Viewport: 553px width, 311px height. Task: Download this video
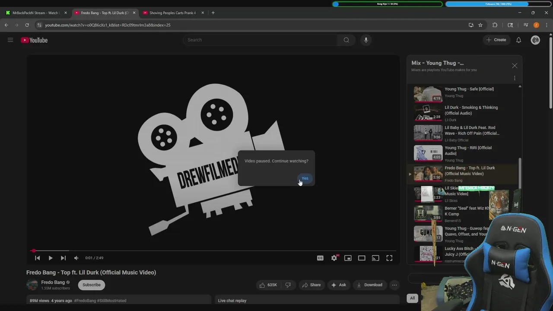point(369,285)
